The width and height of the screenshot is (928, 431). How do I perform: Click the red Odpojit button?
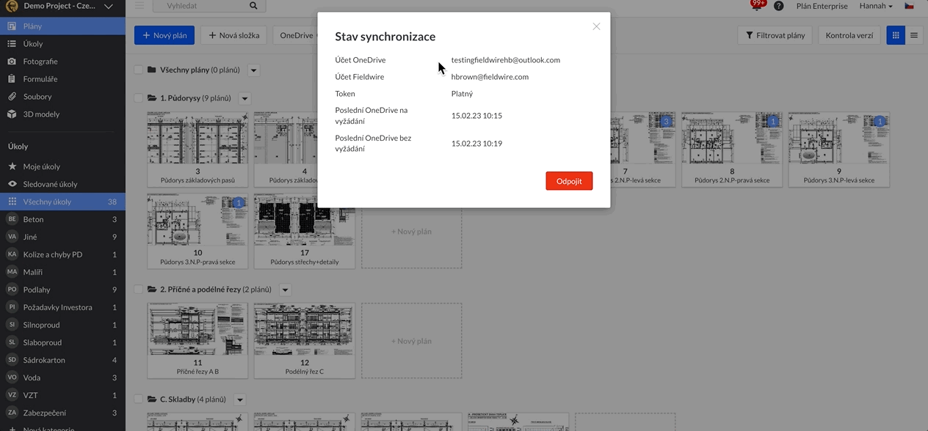pyautogui.click(x=569, y=181)
